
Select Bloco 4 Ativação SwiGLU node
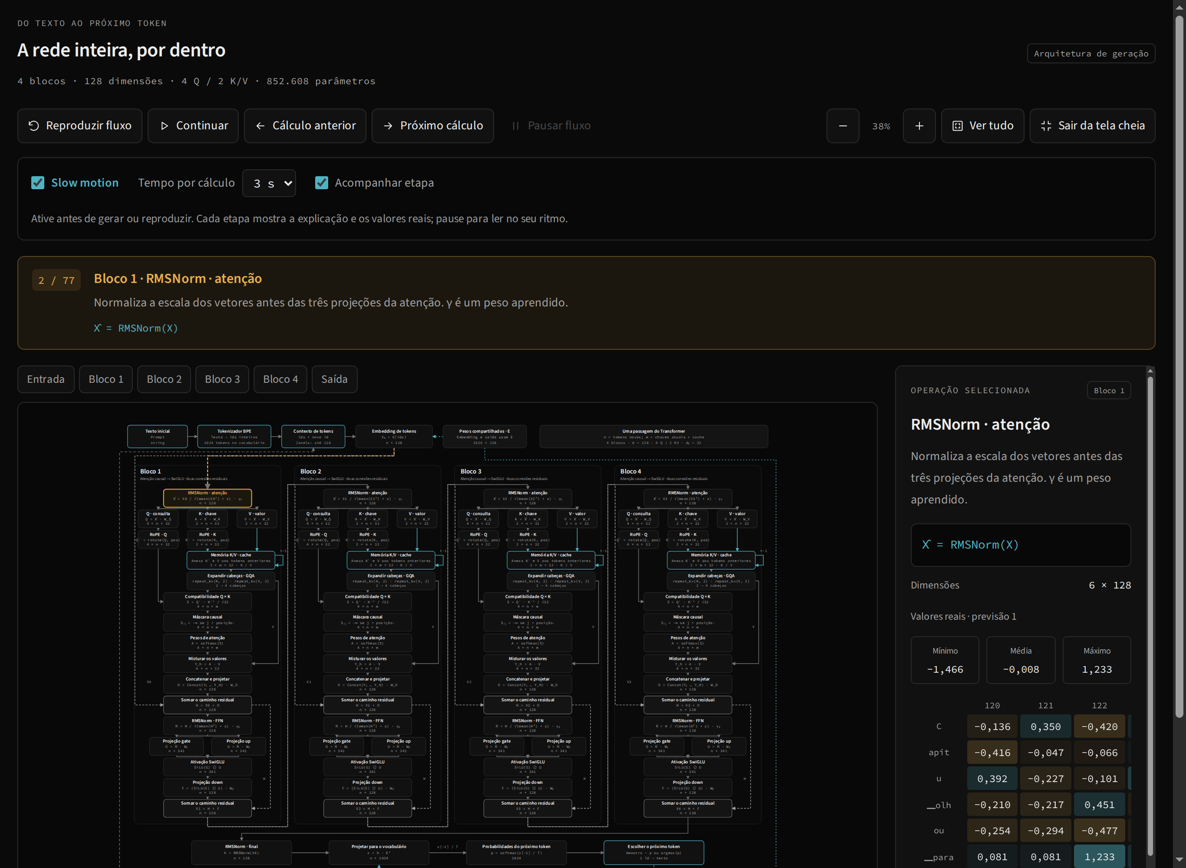pyautogui.click(x=688, y=766)
